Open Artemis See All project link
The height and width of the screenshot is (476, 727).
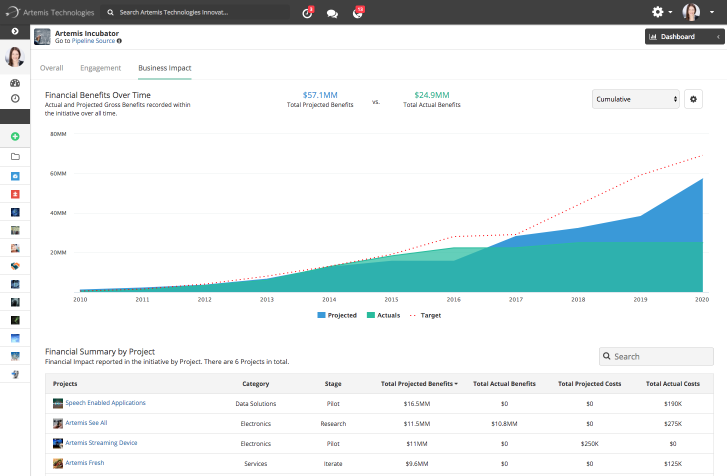86,423
